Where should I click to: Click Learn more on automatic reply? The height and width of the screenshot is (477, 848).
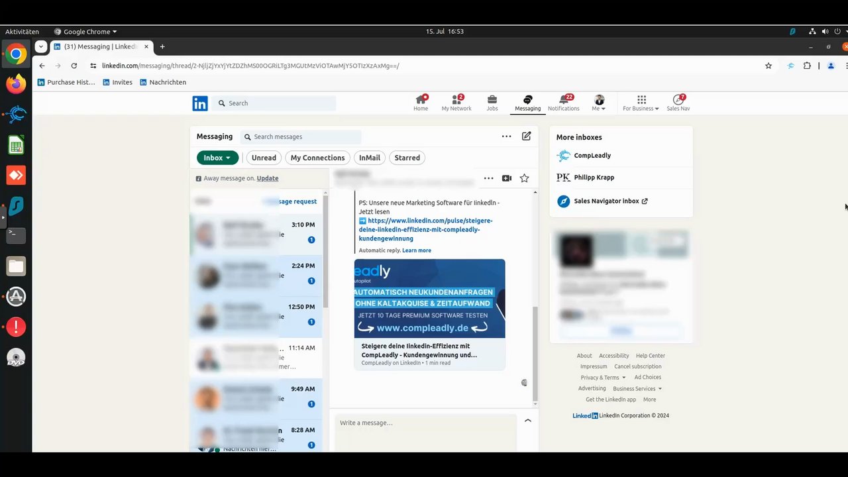click(x=417, y=250)
